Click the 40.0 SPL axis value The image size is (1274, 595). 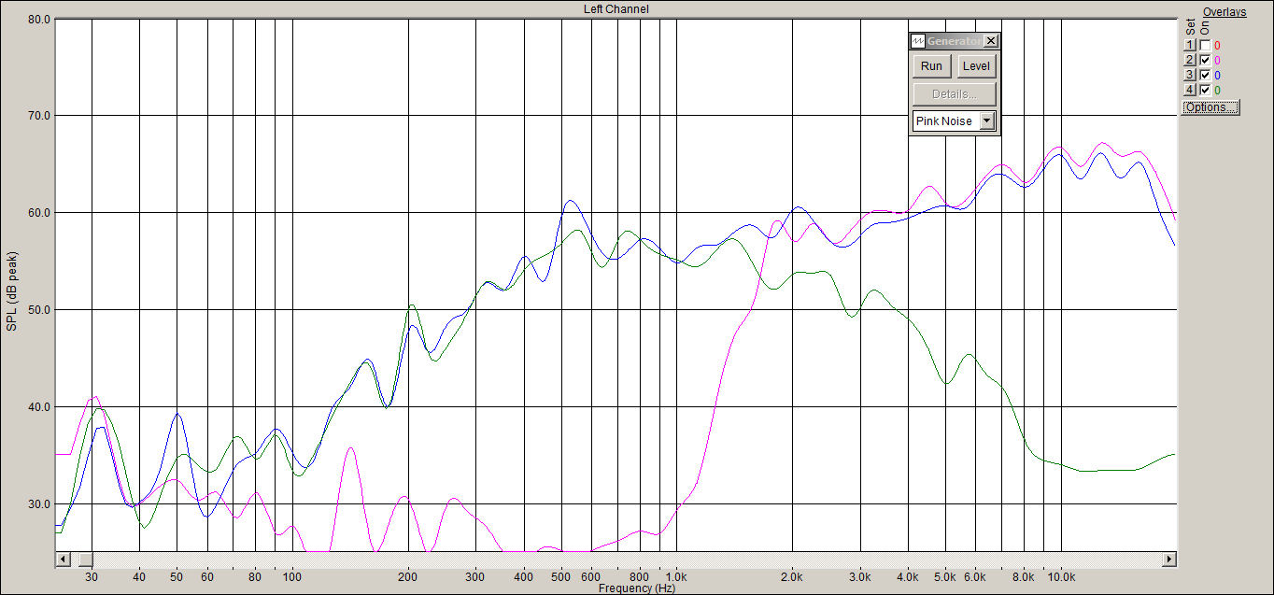pyautogui.click(x=39, y=407)
